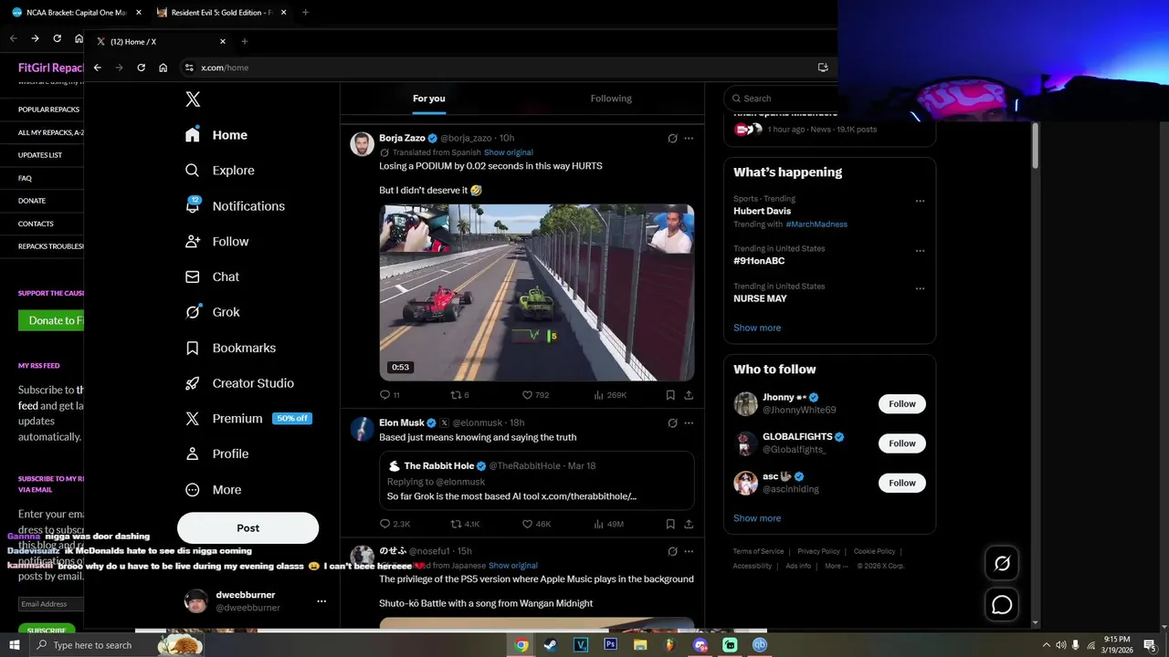View analytics of Borja Zazo's post

610,395
